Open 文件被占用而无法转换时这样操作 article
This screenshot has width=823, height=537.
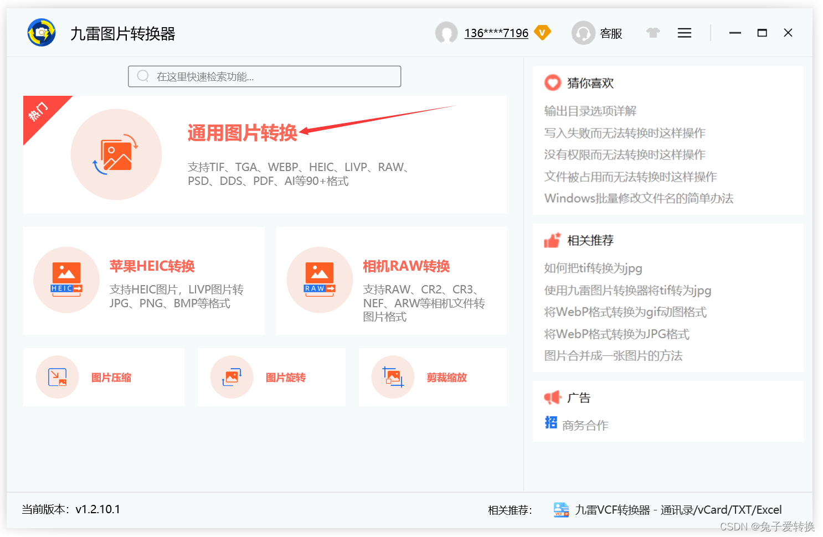(x=631, y=177)
